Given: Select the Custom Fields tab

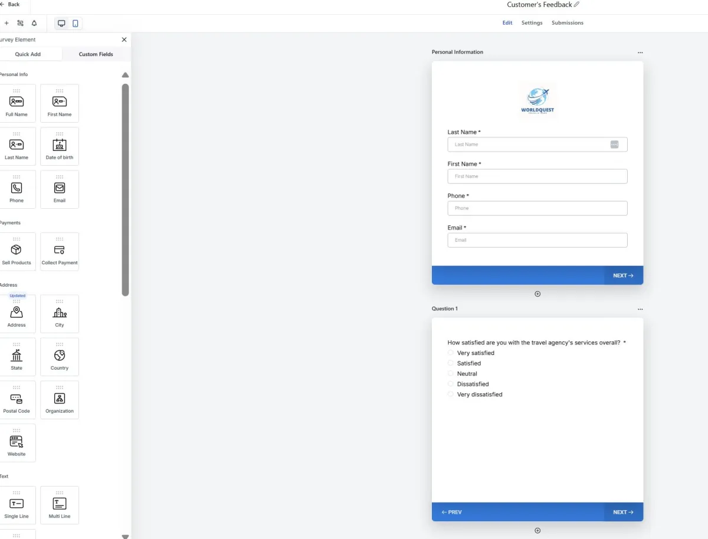Looking at the screenshot, I should (96, 54).
